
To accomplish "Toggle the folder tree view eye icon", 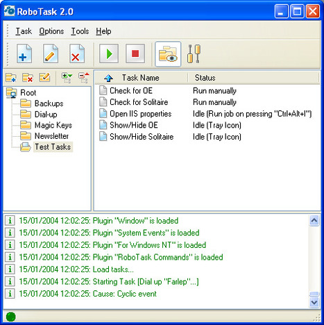I will point(168,54).
